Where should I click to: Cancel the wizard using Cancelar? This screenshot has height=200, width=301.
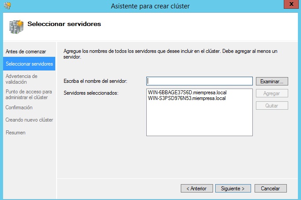click(271, 188)
